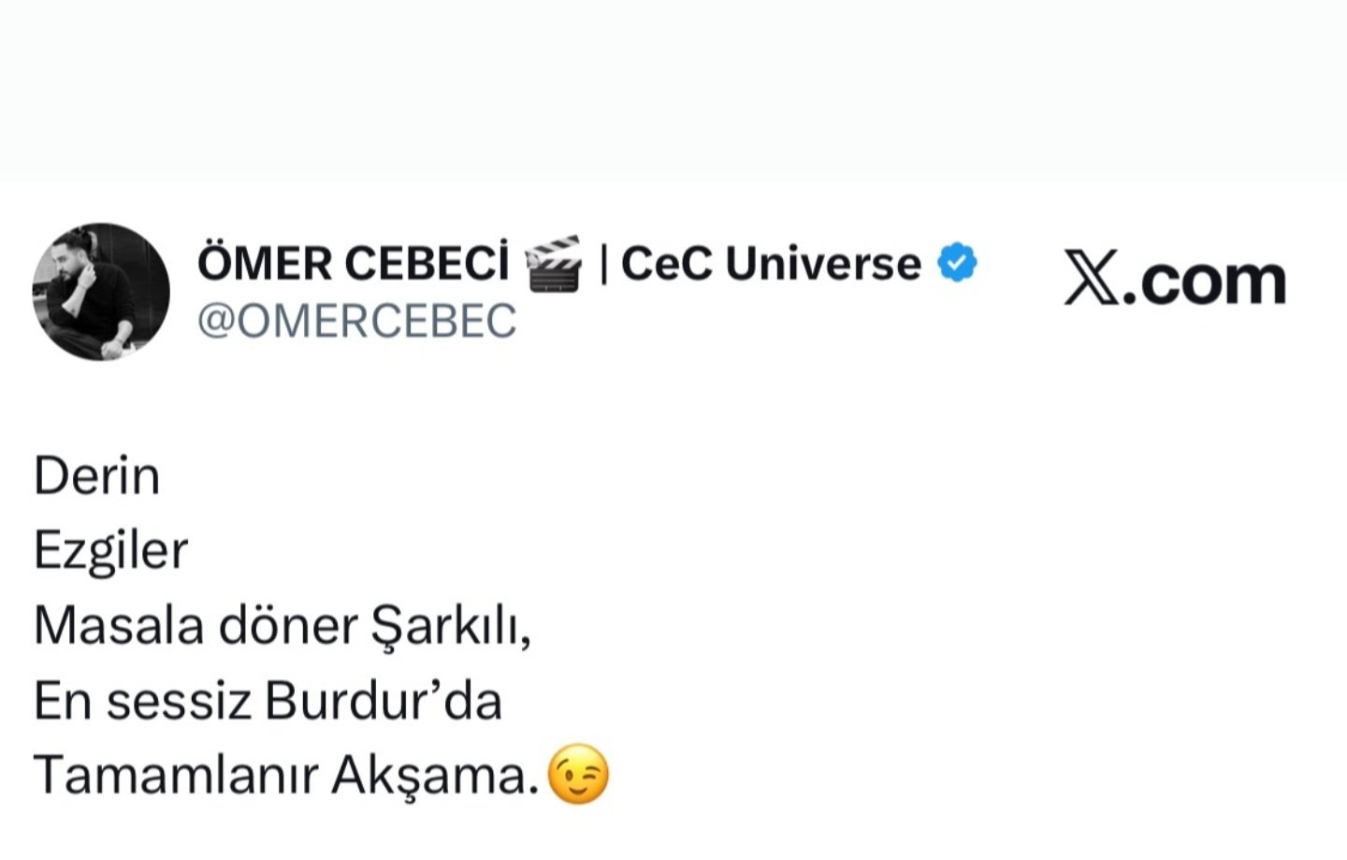Click the ÖMER CEBECİ display name
The width and height of the screenshot is (1347, 860).
354,264
